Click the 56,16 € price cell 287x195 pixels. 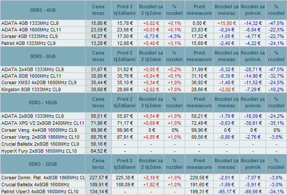pos(98,144)
